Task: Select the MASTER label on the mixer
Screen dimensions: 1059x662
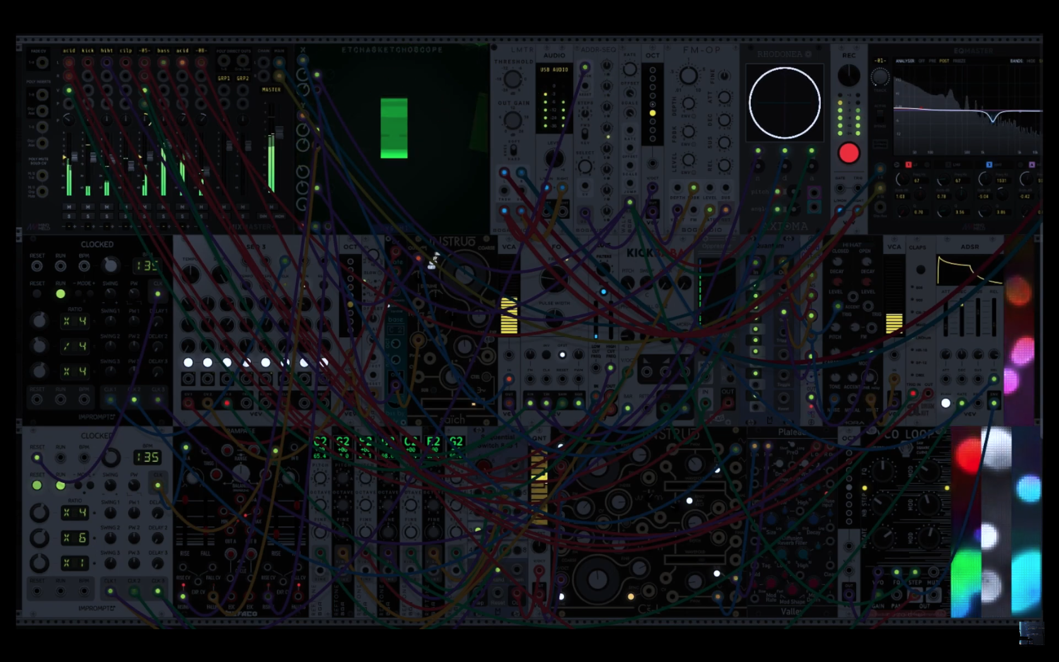Action: click(x=271, y=90)
